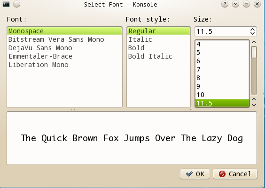265x188 pixels.
Task: Choose Liberation Mono font
Action: pyautogui.click(x=64, y=65)
